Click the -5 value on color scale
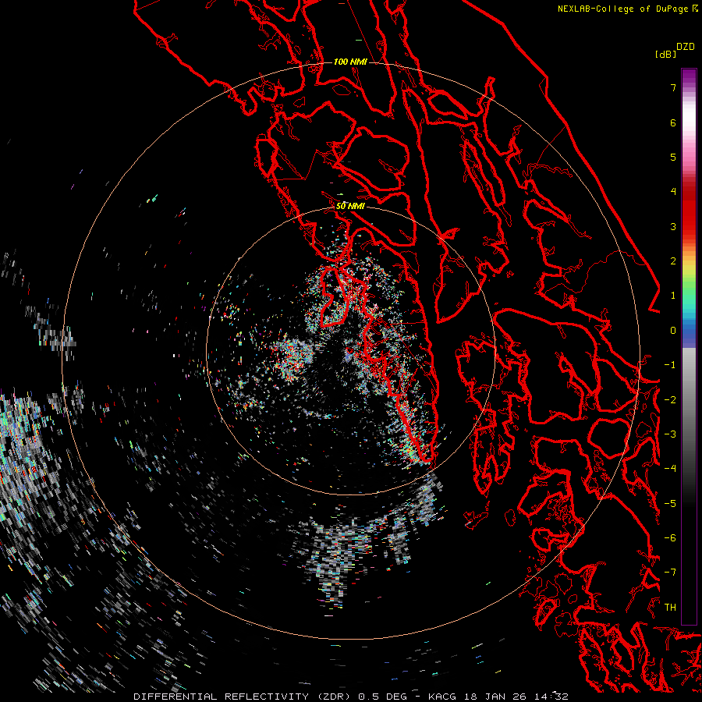702x702 pixels. tap(670, 503)
